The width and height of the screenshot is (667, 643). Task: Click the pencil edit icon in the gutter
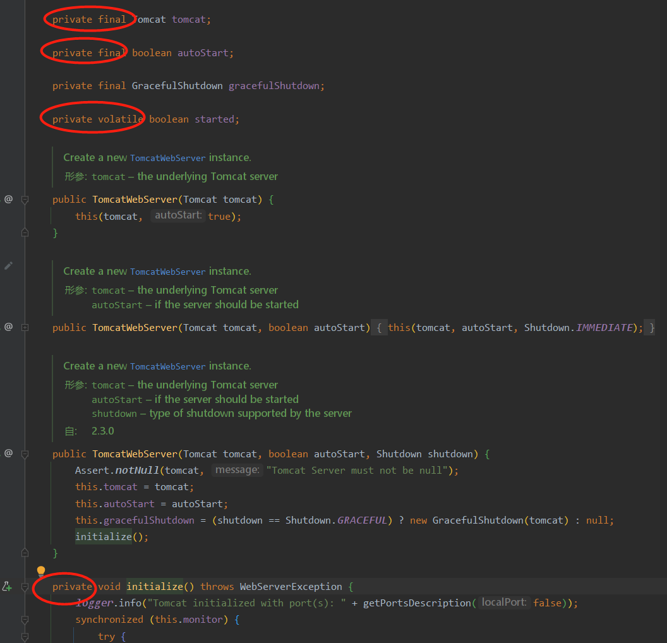pos(8,265)
